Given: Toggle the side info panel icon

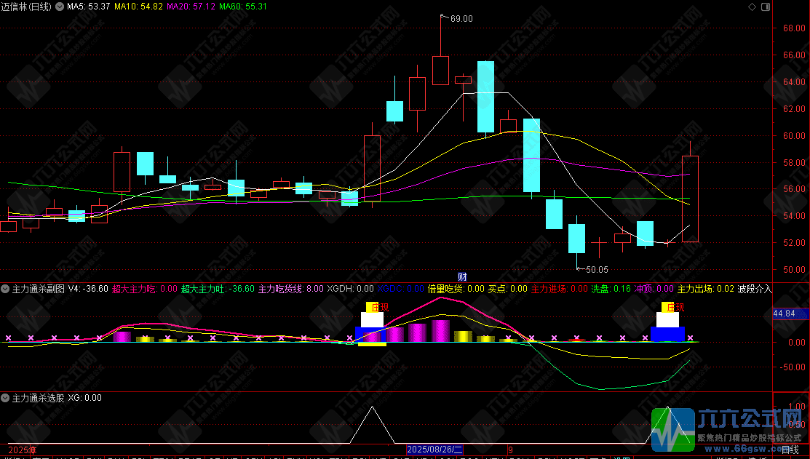Looking at the screenshot, I should [x=766, y=7].
